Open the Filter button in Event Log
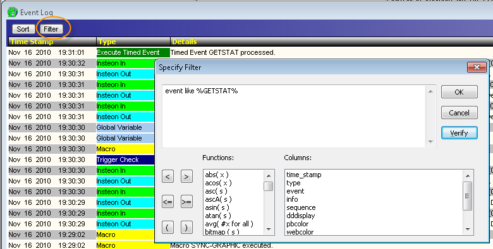This screenshot has height=249, width=493. point(51,29)
